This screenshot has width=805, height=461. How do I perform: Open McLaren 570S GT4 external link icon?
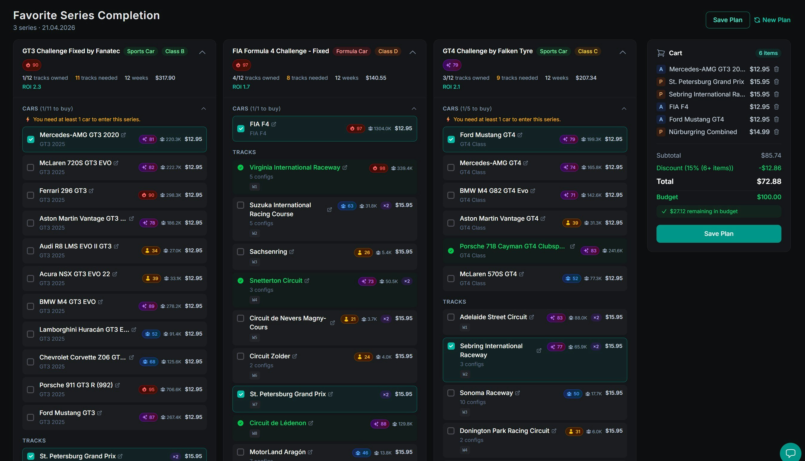tap(521, 274)
